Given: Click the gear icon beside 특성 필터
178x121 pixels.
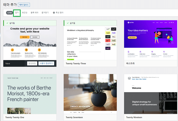Looking at the screenshot, I should [54, 13].
